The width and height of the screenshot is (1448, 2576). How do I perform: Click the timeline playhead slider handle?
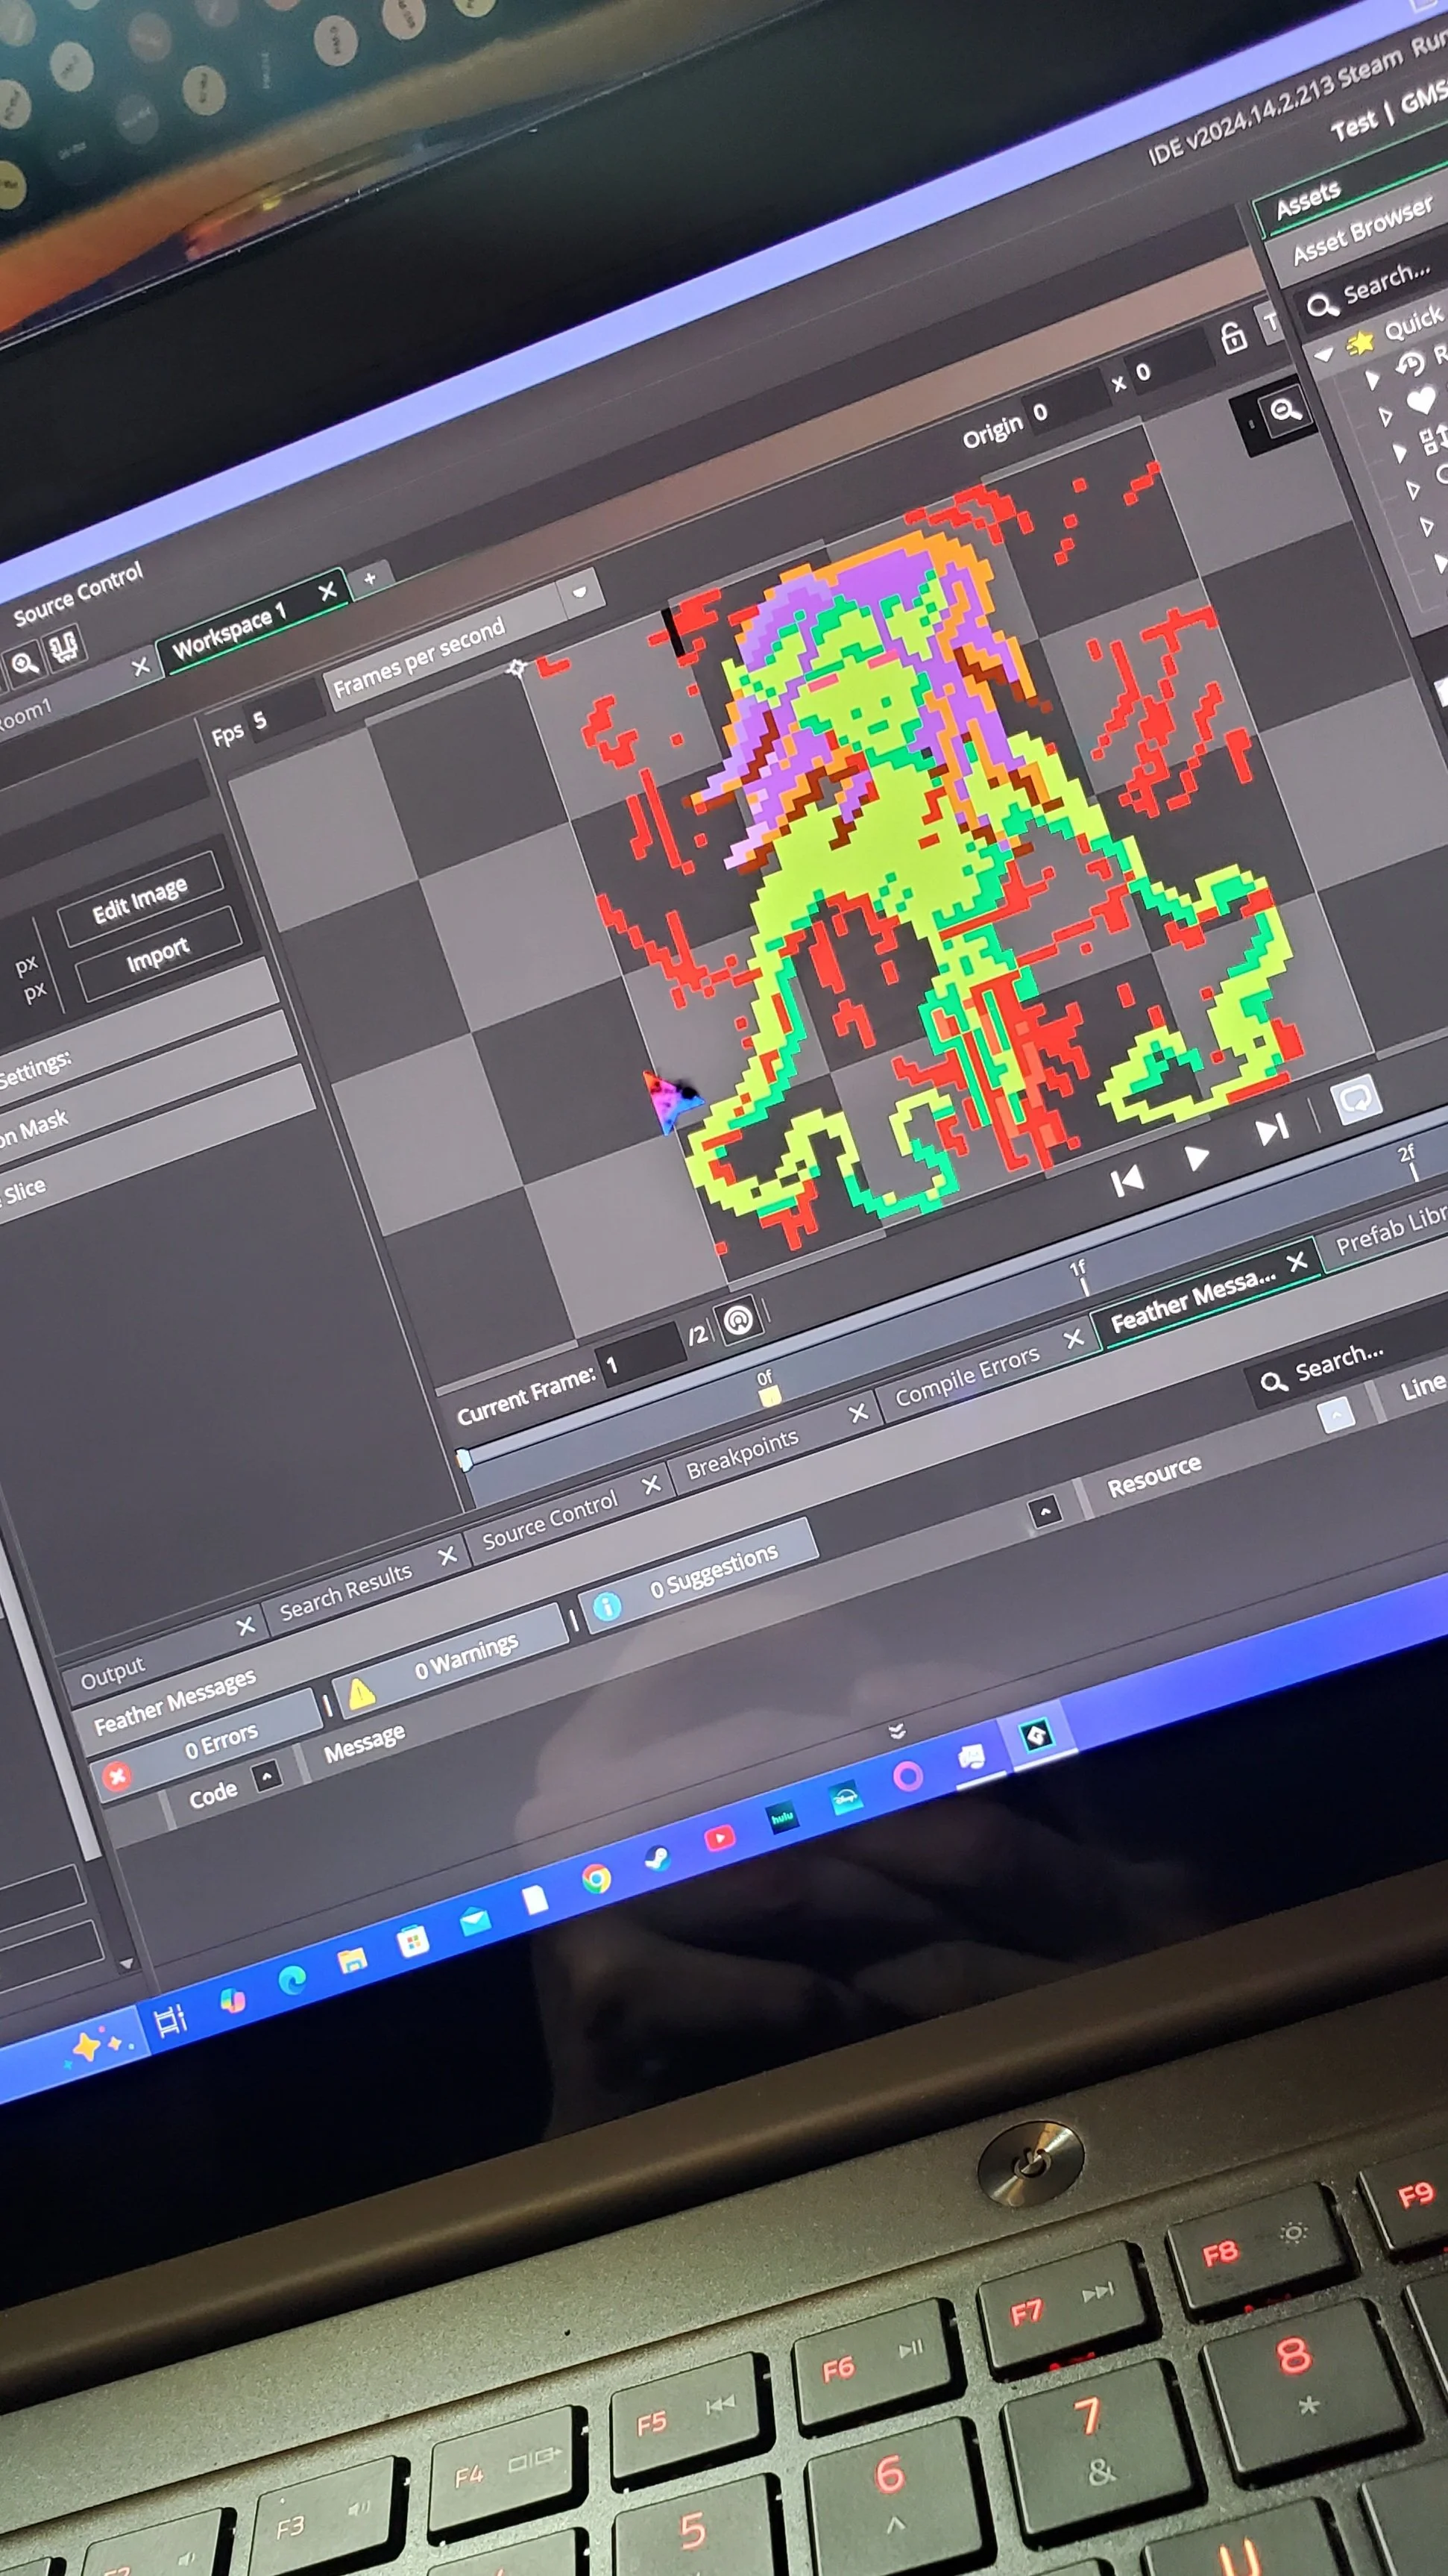(464, 1461)
